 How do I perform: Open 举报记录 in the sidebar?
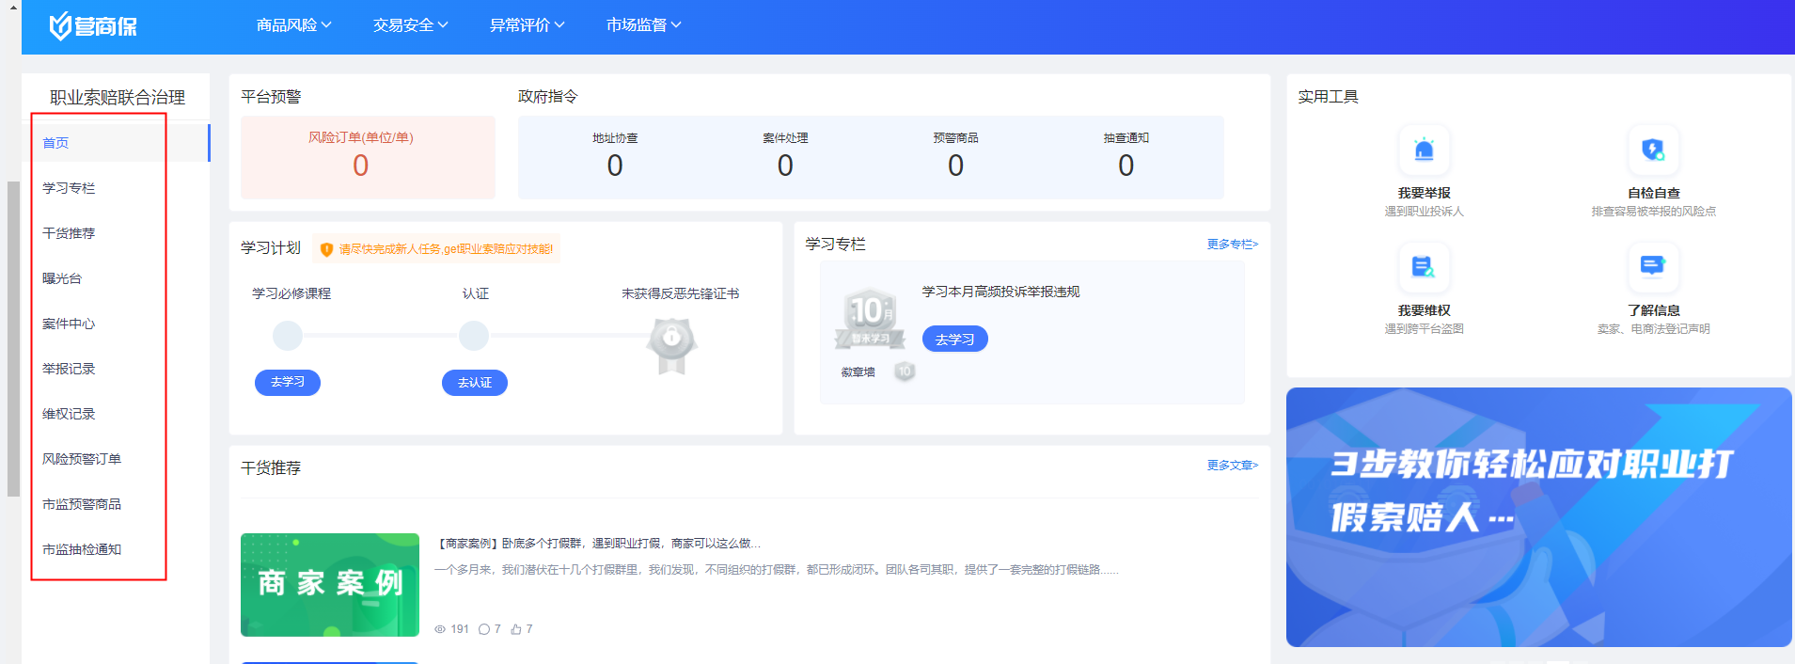pos(116,369)
